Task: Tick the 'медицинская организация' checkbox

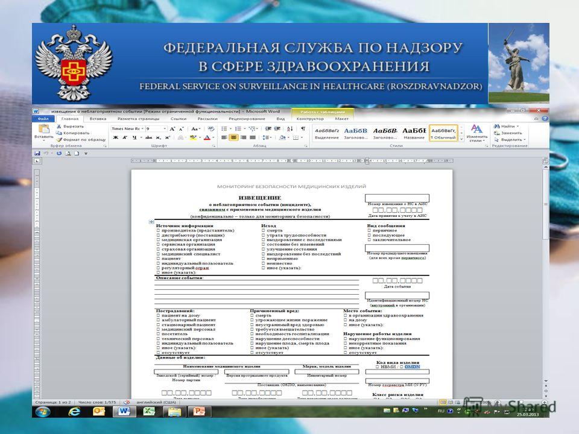Action: pos(158,239)
